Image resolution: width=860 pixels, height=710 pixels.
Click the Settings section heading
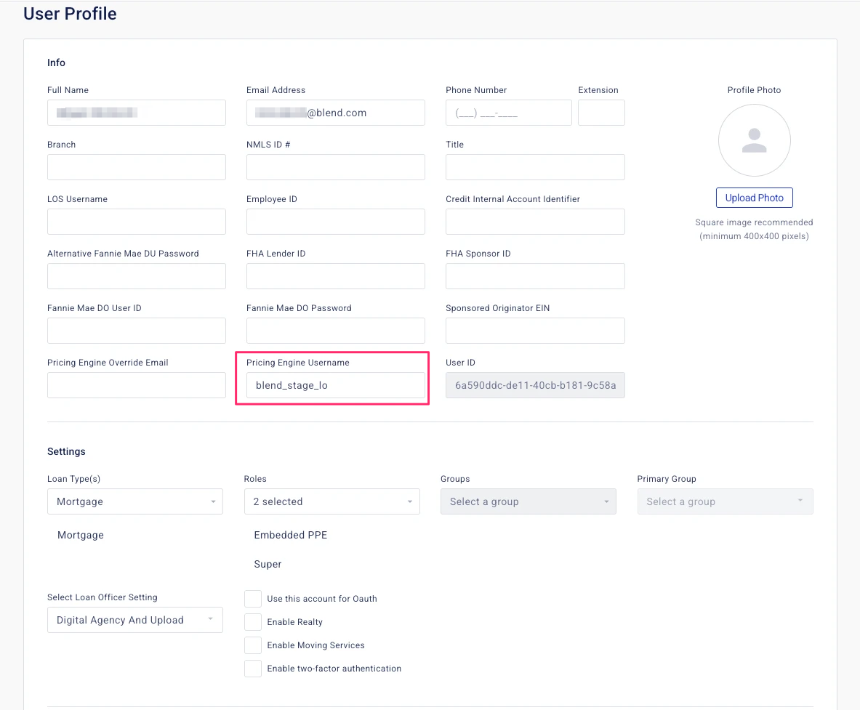click(66, 451)
